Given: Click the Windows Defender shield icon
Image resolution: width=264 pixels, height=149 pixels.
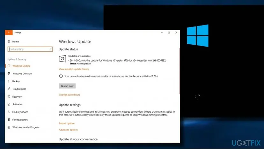Looking at the screenshot, I should [9, 73].
